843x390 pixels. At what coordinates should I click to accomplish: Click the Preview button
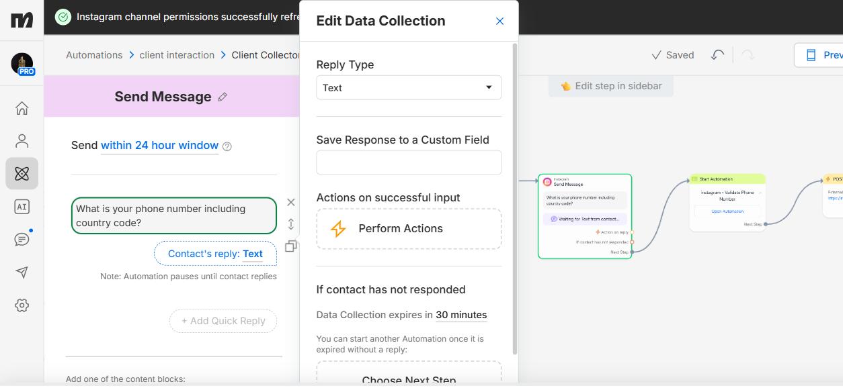819,55
